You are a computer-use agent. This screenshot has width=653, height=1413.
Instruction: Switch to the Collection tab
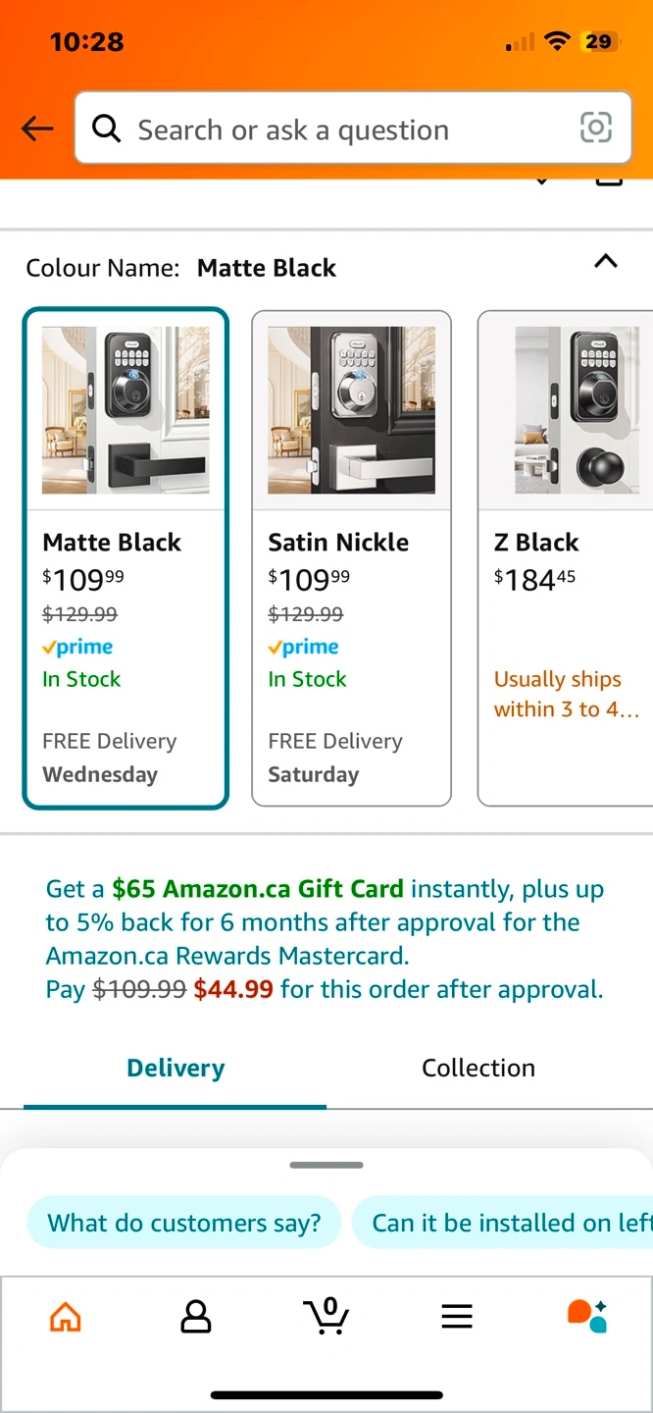pos(478,1068)
